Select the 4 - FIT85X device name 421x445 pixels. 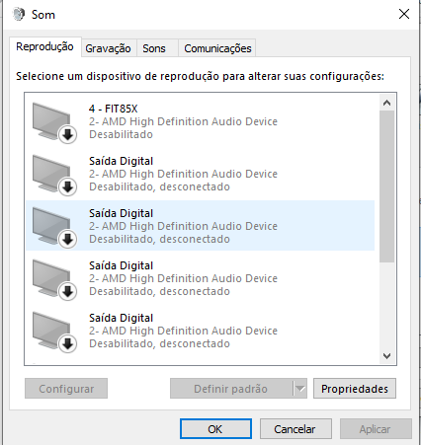tap(113, 109)
